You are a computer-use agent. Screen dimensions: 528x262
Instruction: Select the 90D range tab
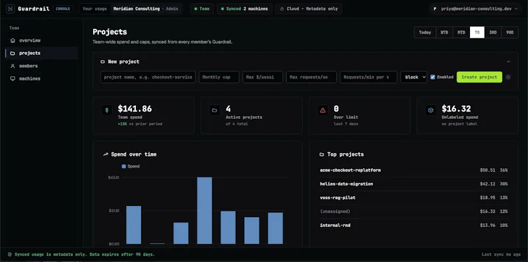click(510, 32)
